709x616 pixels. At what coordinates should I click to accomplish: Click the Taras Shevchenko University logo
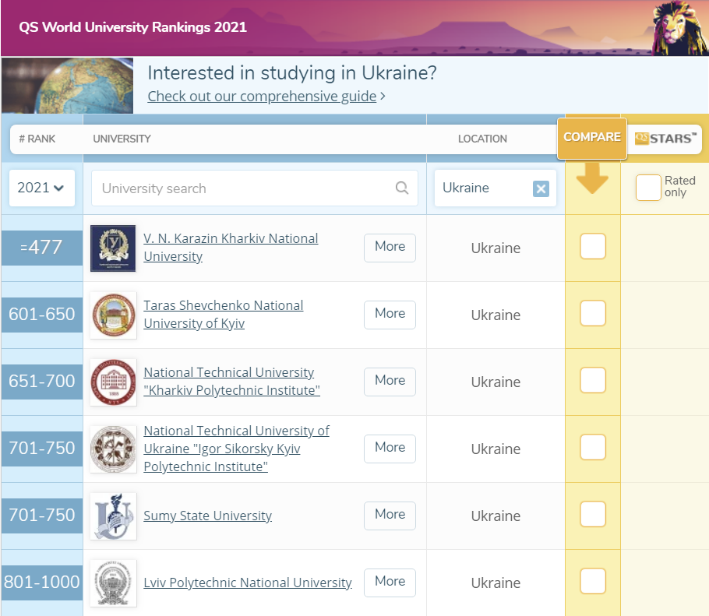point(113,315)
